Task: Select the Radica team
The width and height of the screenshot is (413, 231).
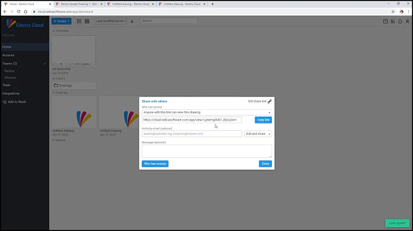Action: coord(10,71)
